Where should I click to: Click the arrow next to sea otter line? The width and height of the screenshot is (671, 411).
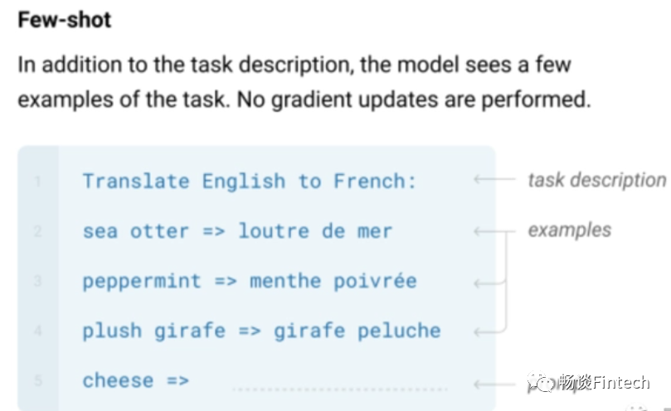[x=489, y=232]
